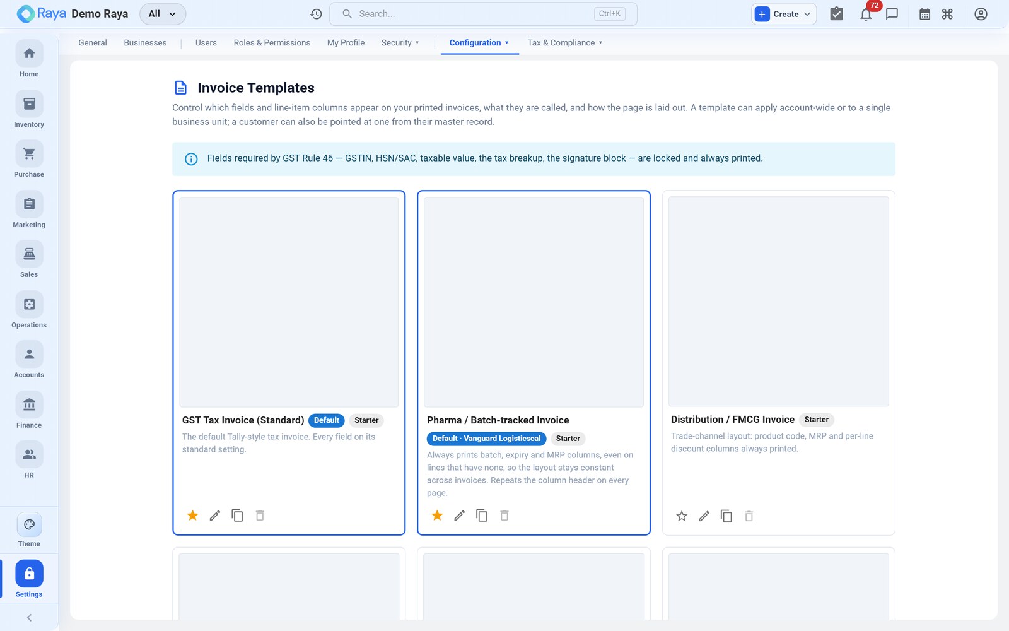
Task: Click Starter badge on Pharma Invoice card
Action: (568, 439)
